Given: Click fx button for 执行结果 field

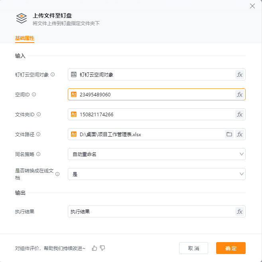Looking at the screenshot, I should (240, 211).
